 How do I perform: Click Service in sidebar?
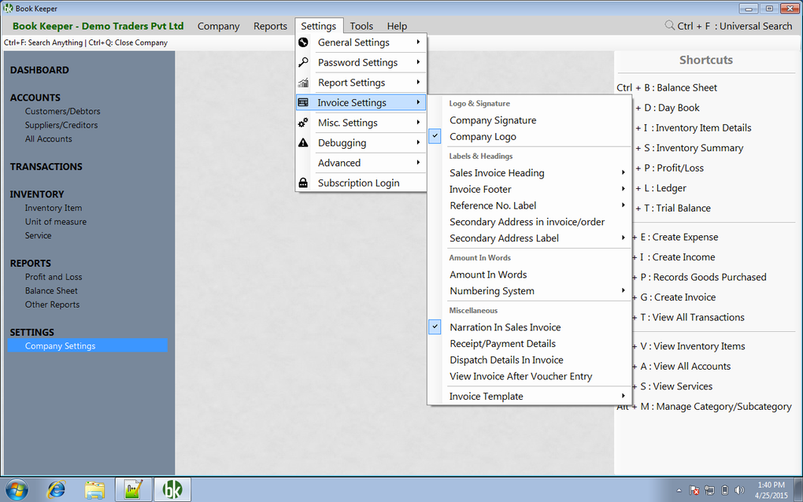[x=38, y=235]
